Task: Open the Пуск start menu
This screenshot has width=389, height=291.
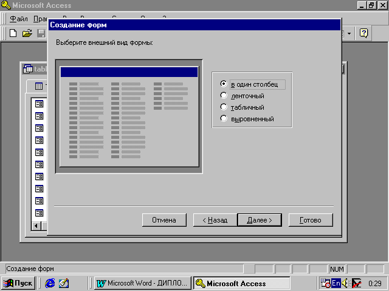Action: 19,283
